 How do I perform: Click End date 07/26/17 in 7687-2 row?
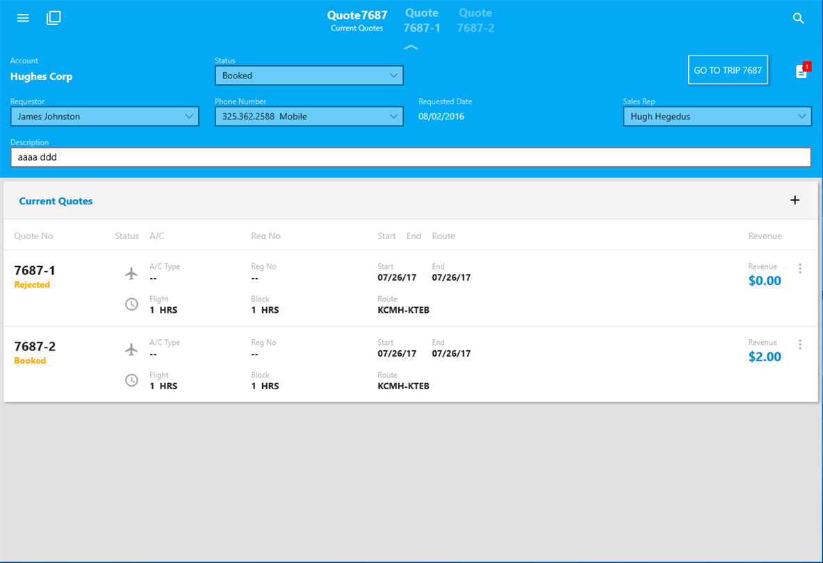point(451,354)
